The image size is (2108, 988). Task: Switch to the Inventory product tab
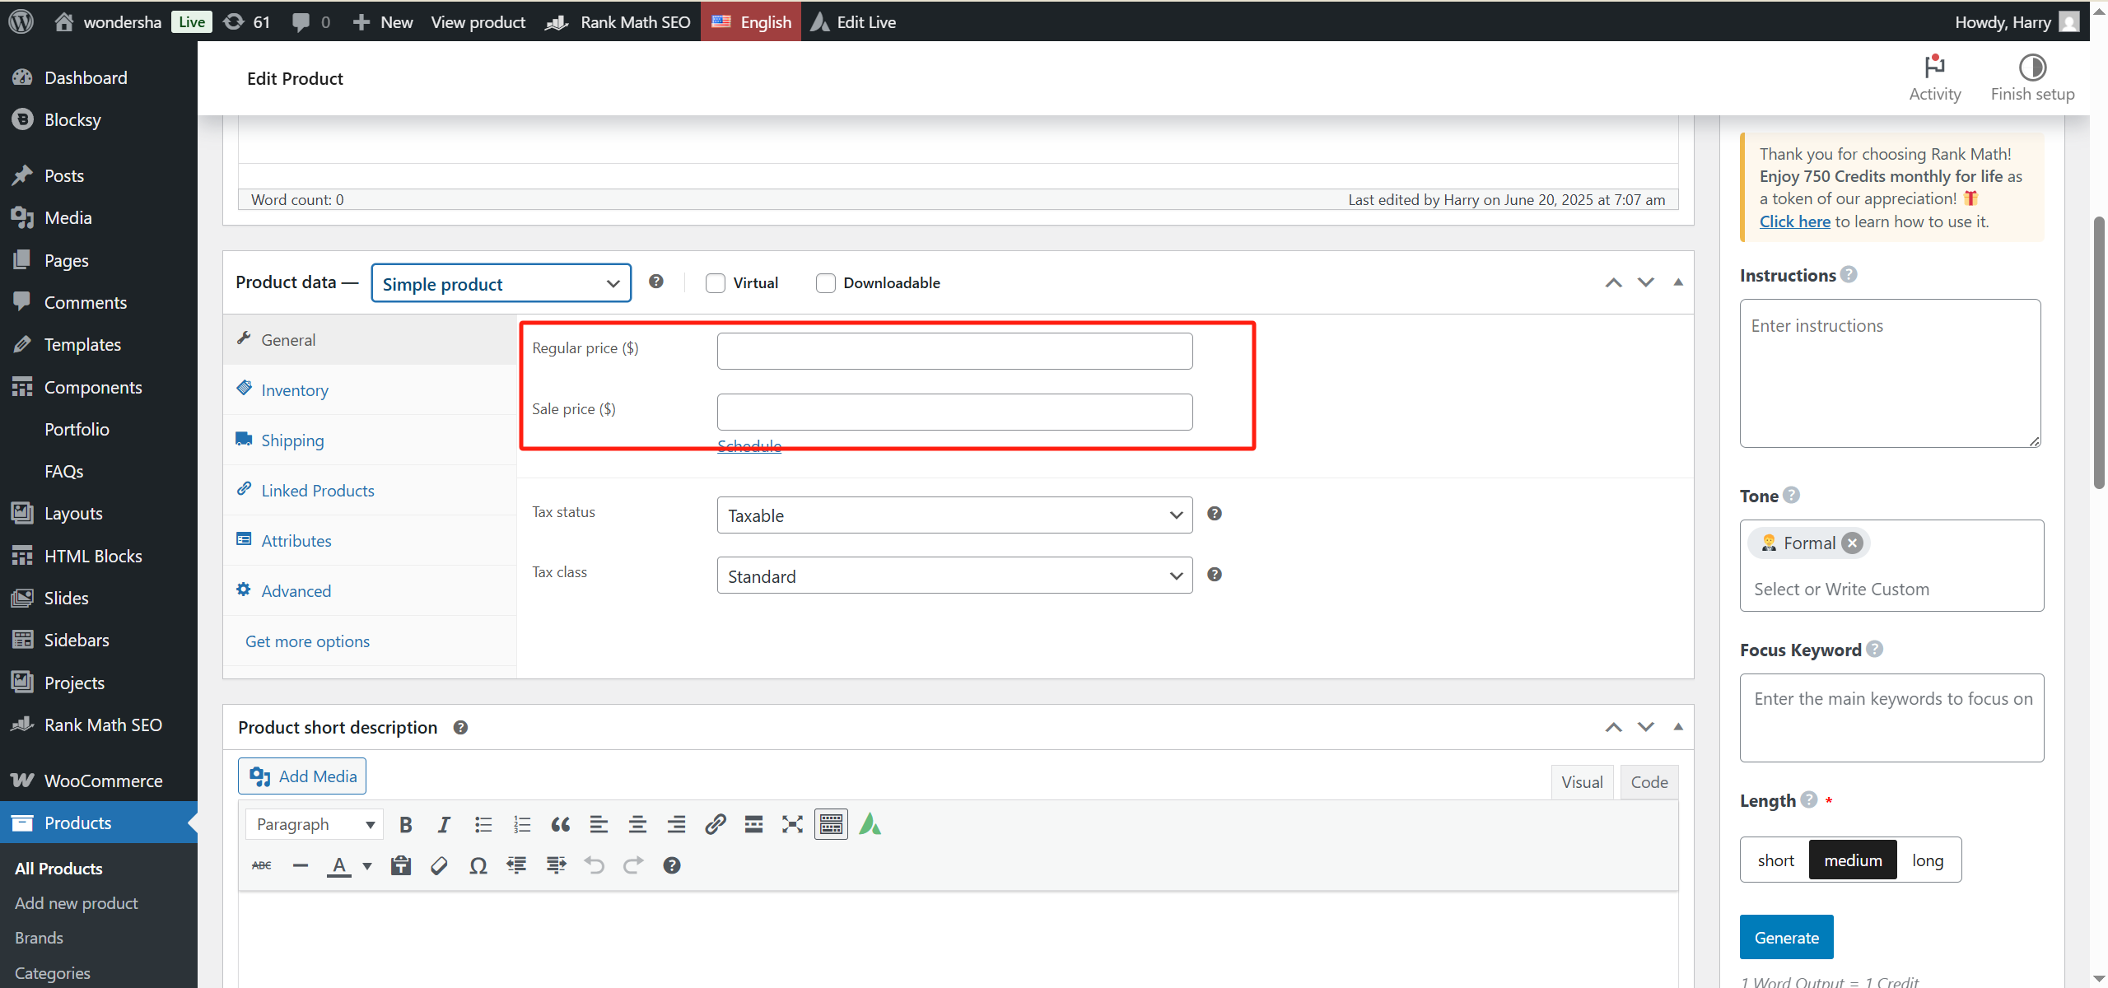pos(294,390)
